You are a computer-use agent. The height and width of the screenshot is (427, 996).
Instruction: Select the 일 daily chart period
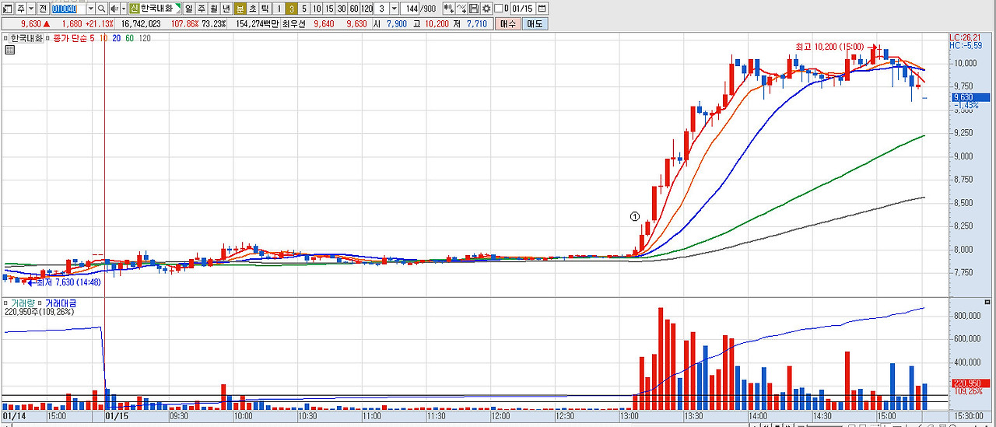click(x=189, y=9)
